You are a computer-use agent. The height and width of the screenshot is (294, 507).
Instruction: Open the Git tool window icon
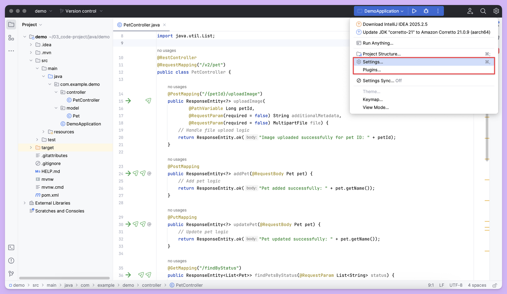(x=11, y=274)
